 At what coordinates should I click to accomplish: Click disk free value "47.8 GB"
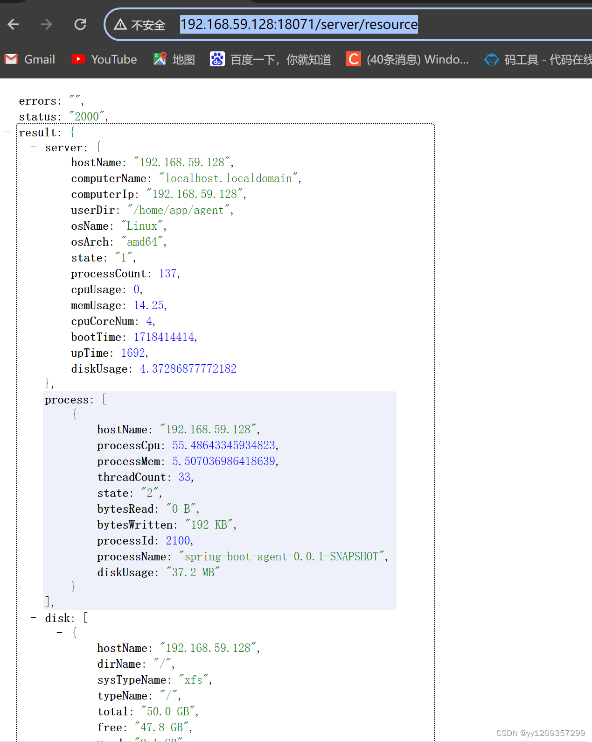(161, 728)
